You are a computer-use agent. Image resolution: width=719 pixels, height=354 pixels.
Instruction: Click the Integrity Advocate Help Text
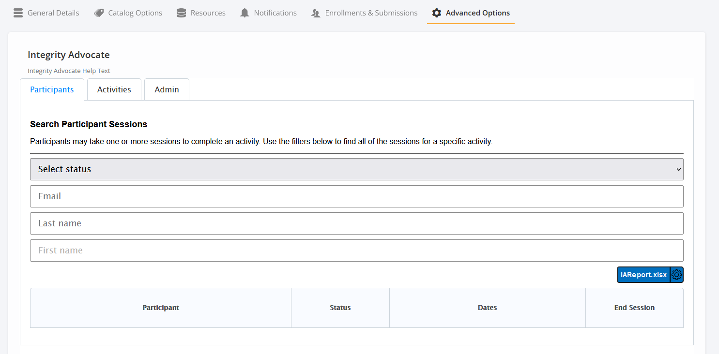pos(69,71)
